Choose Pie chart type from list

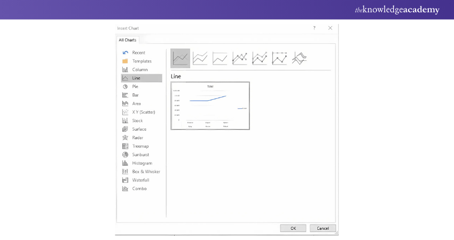pyautogui.click(x=135, y=86)
